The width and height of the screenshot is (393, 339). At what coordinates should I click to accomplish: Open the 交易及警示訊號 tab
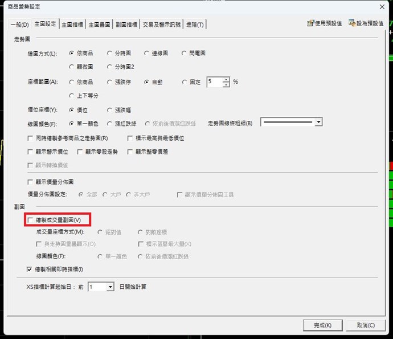[x=162, y=24]
